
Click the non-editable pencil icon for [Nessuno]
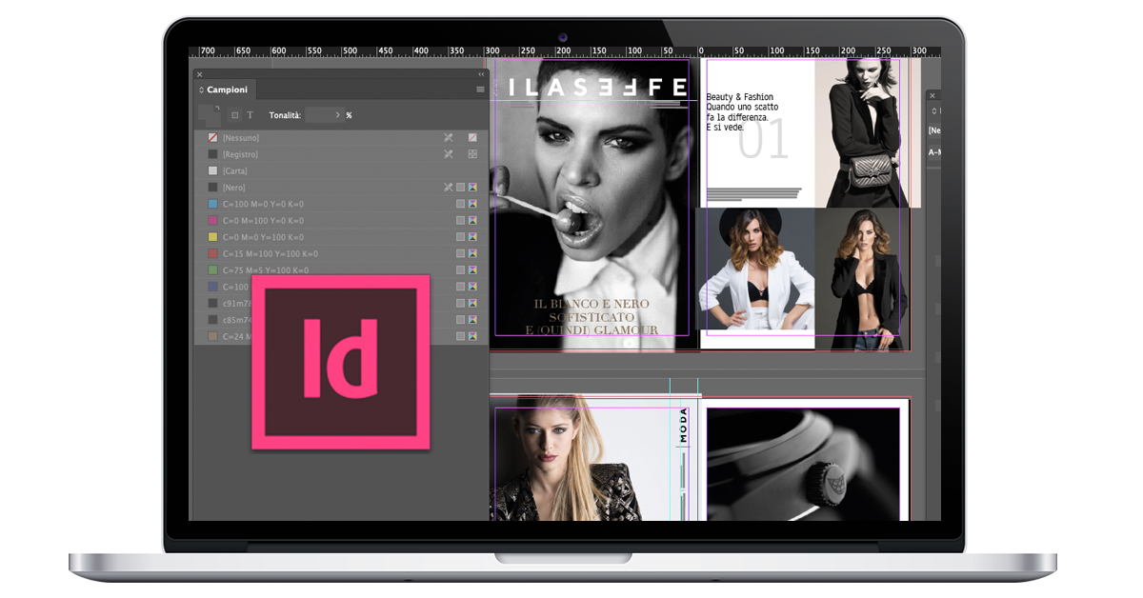click(x=449, y=138)
